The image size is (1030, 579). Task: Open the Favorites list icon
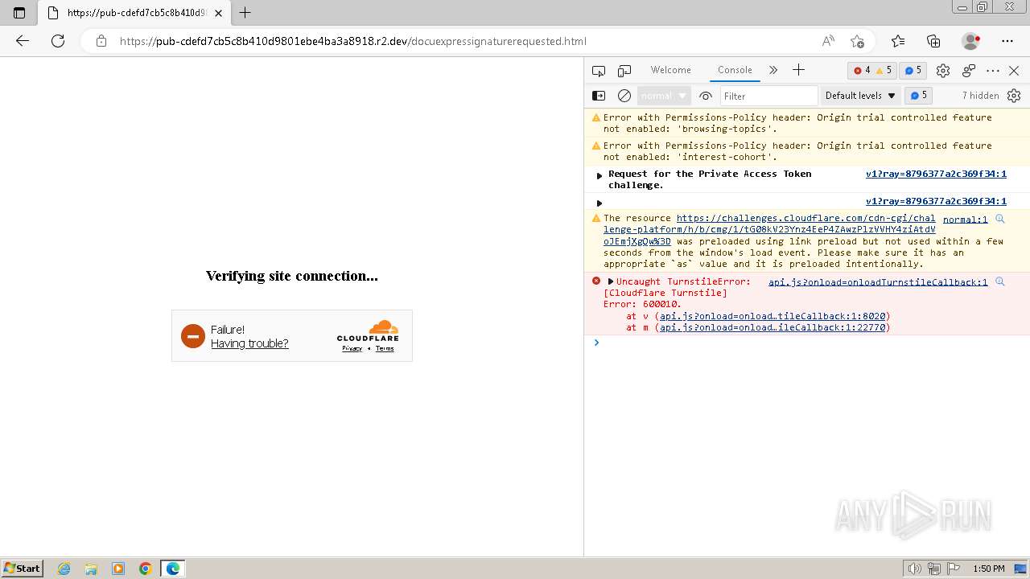point(898,41)
